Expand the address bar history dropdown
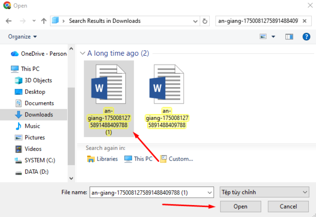This screenshot has height=217, width=316. pos(195,21)
